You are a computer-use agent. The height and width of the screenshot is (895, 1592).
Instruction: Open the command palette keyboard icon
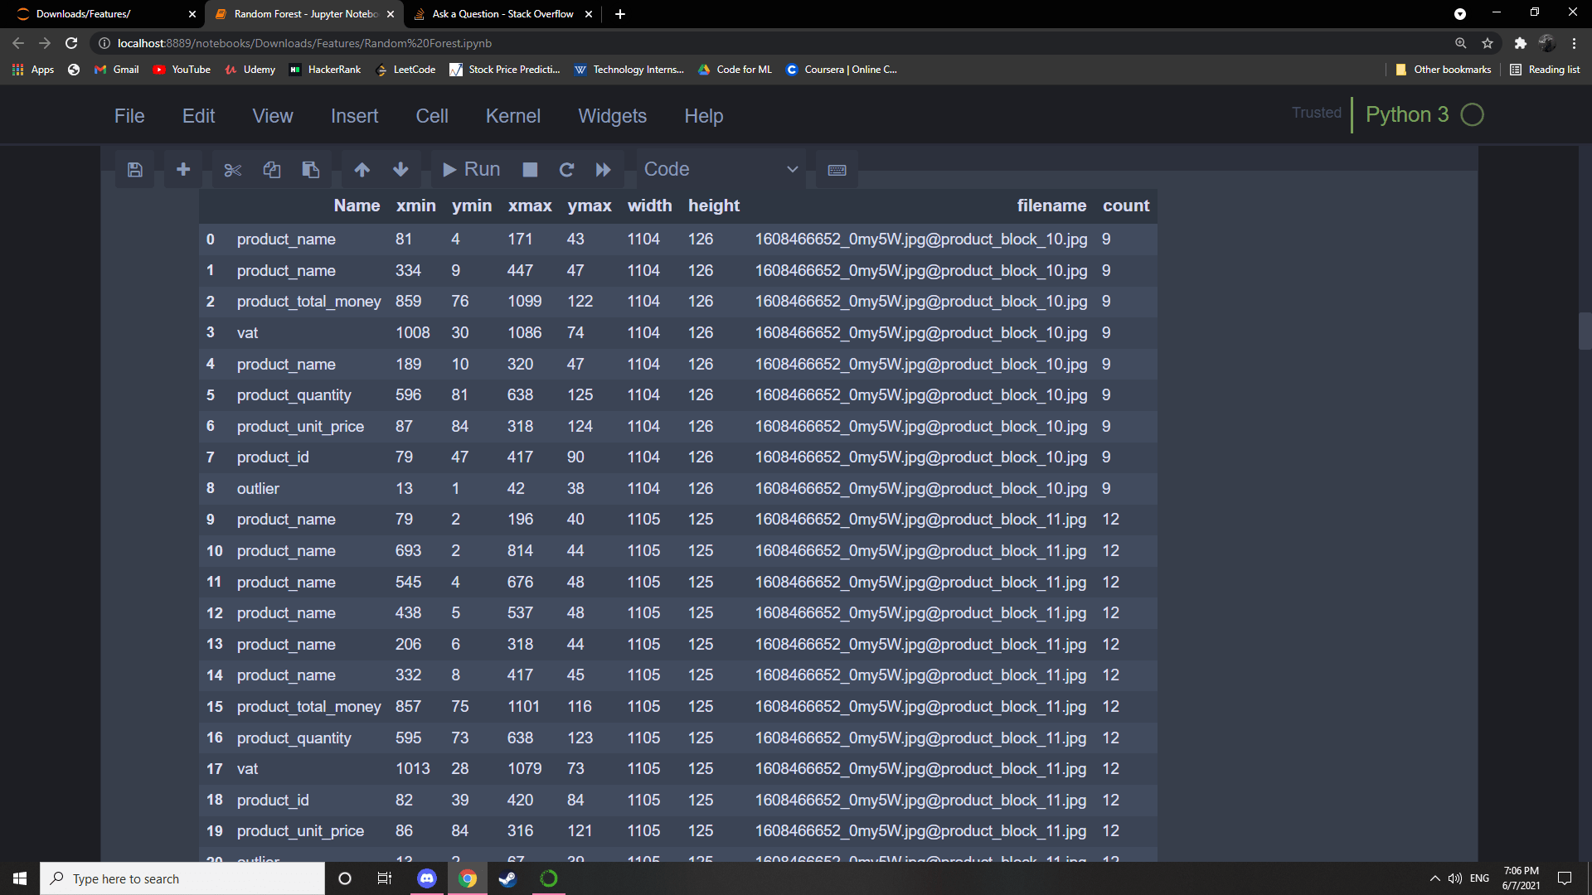coord(837,170)
